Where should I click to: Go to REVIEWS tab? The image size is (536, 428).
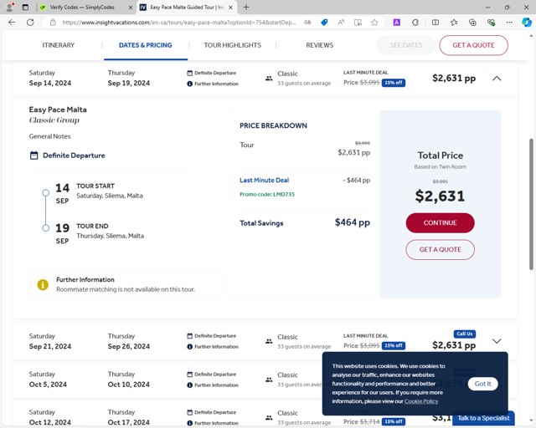320,45
